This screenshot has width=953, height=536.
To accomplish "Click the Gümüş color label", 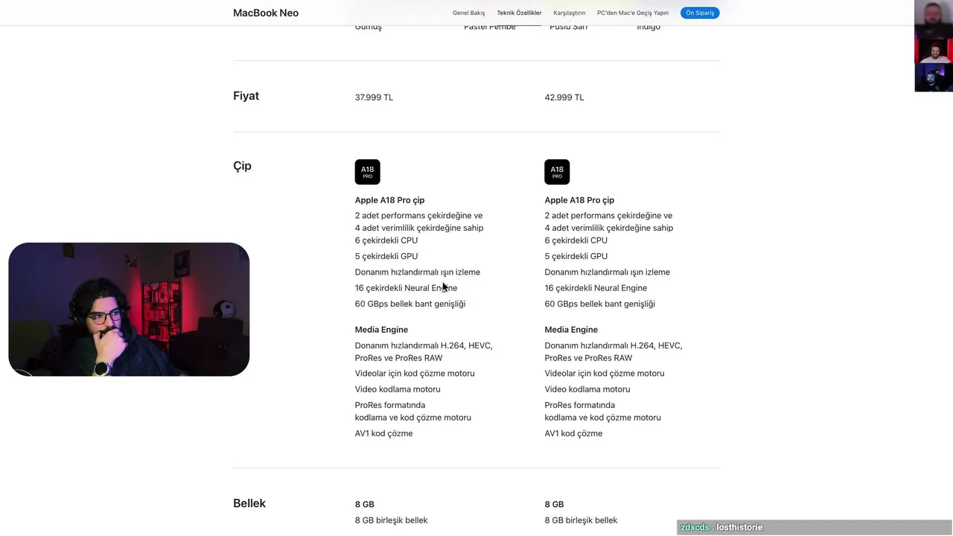I will click(368, 28).
